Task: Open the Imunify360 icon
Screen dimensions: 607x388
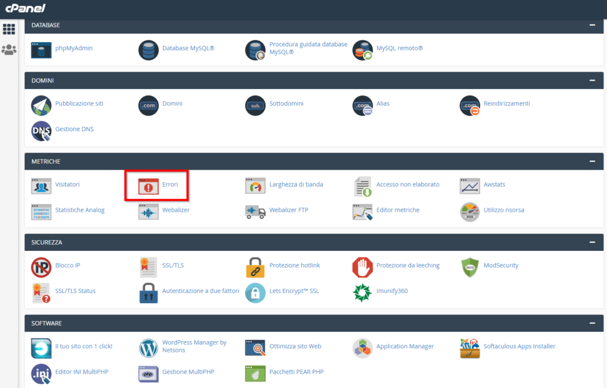Action: (362, 292)
